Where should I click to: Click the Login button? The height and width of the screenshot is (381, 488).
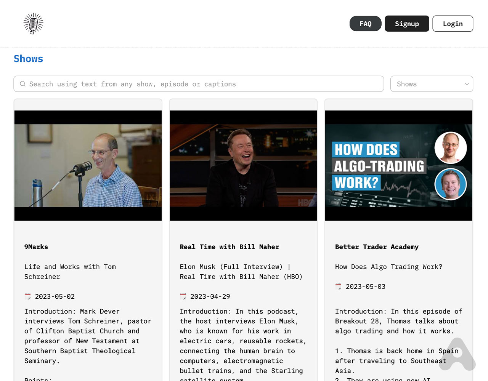[x=453, y=24]
